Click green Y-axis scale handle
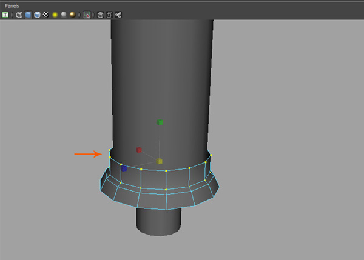 [160, 122]
